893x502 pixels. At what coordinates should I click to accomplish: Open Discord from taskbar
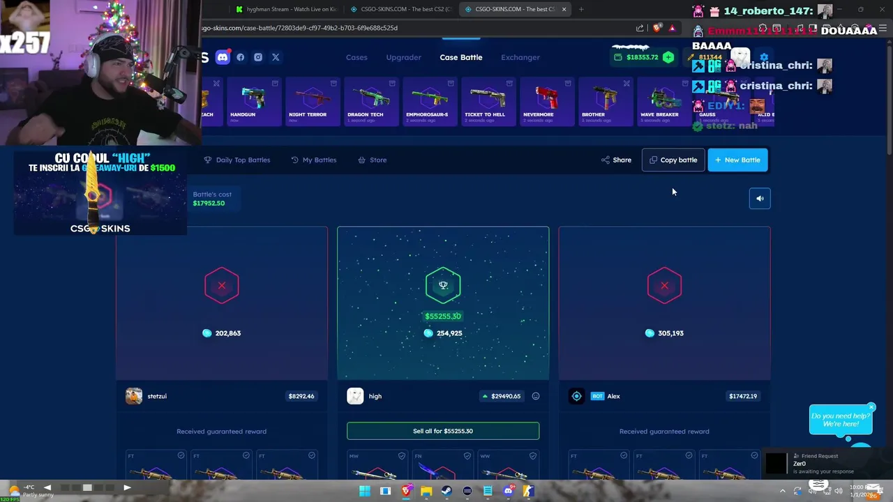tap(508, 491)
